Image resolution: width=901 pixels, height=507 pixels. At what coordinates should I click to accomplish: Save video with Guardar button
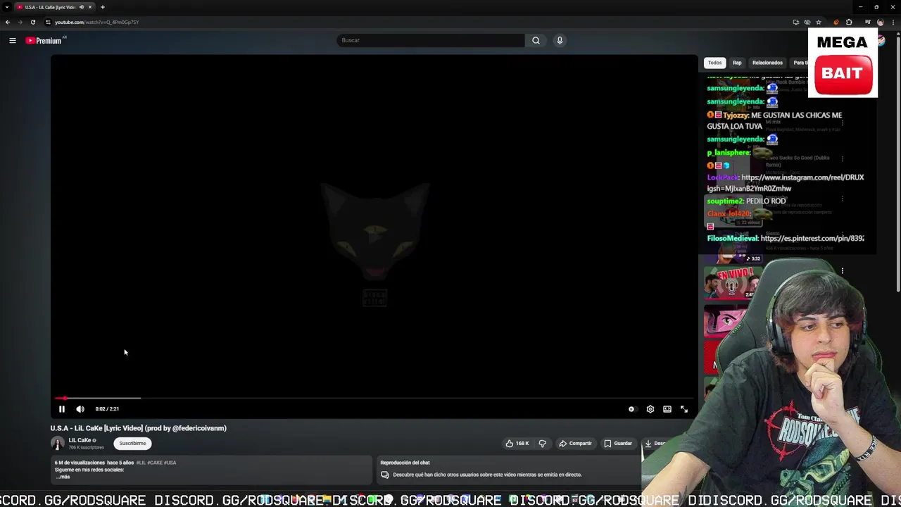click(618, 444)
